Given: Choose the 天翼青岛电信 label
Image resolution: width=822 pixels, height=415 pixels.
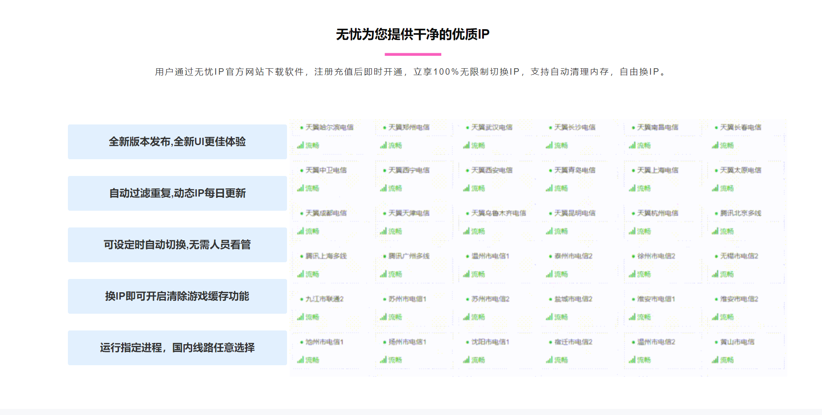Looking at the screenshot, I should coord(575,170).
